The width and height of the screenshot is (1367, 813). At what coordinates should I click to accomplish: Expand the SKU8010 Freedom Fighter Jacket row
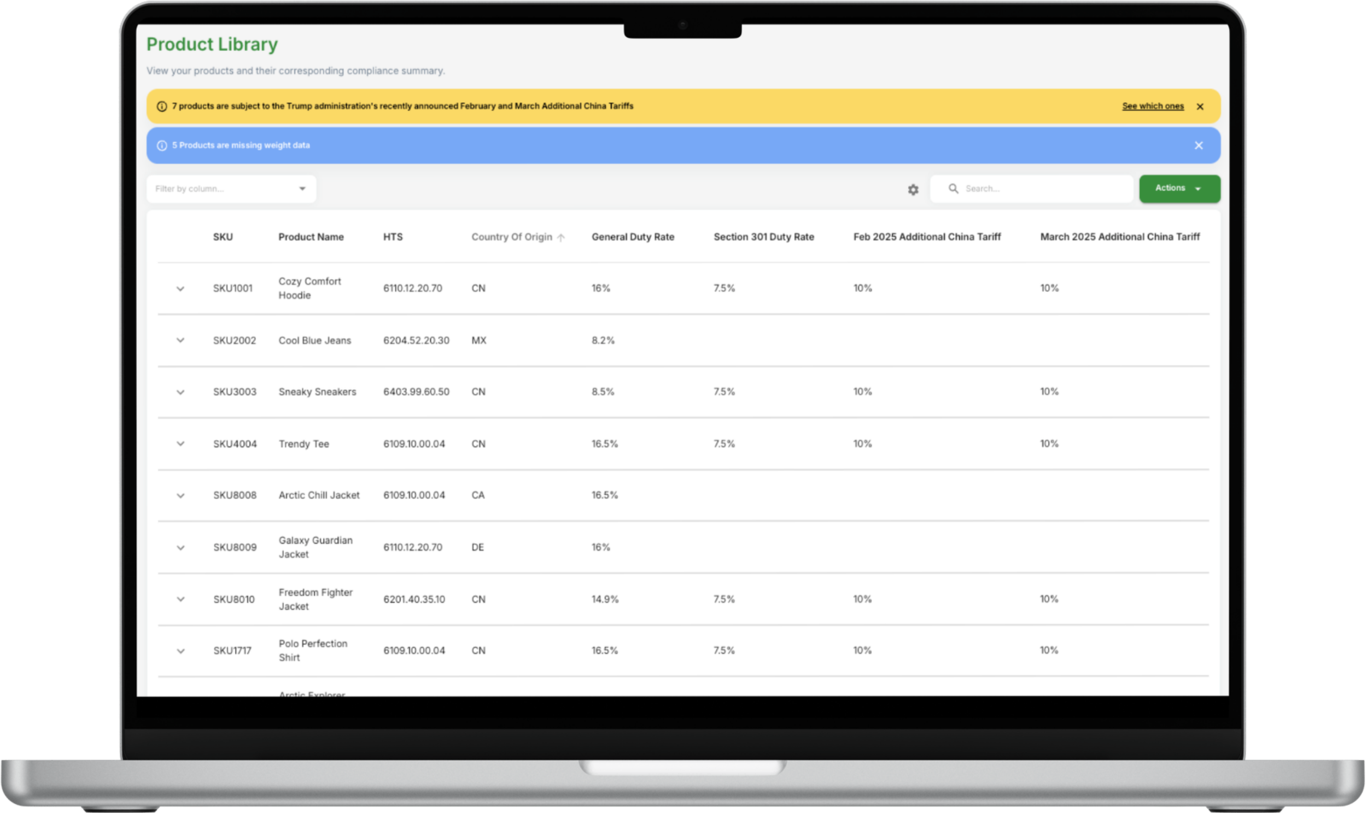(180, 599)
